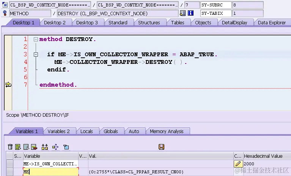Screen dimensions: 291x176
Task: Select the Variables 1 tab
Action: click(27, 132)
